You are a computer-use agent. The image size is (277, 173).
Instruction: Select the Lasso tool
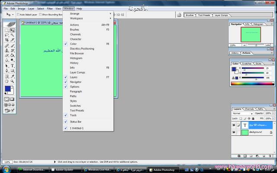coord(6,35)
